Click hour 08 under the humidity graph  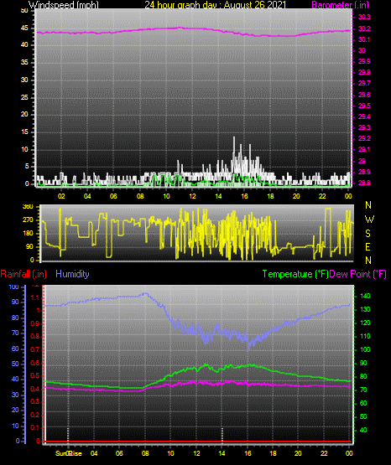click(x=145, y=453)
